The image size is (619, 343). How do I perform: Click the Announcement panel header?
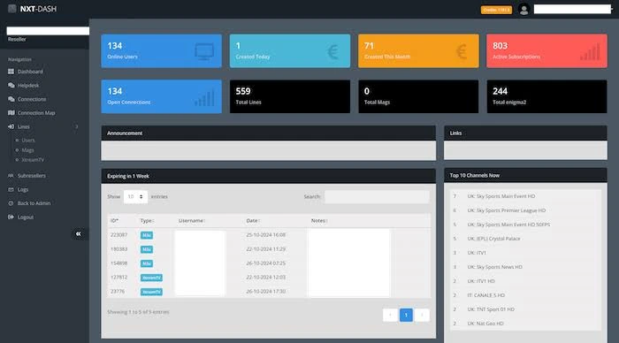point(269,133)
